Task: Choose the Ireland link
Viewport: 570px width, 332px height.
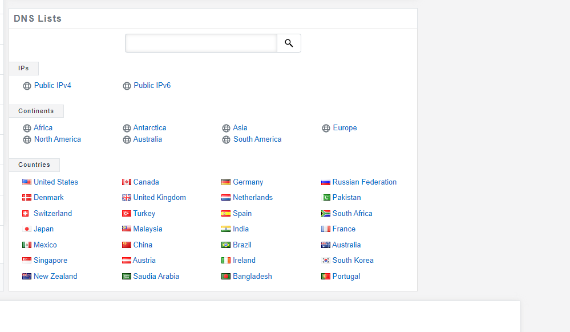Action: (244, 261)
